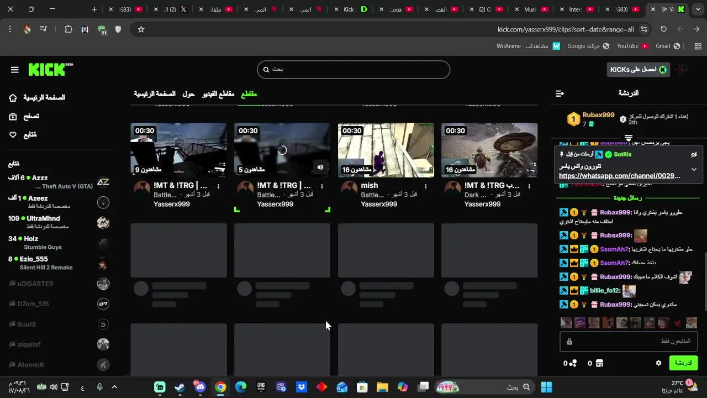Collapse the chat panel icon
Image resolution: width=707 pixels, height=398 pixels.
(x=560, y=93)
